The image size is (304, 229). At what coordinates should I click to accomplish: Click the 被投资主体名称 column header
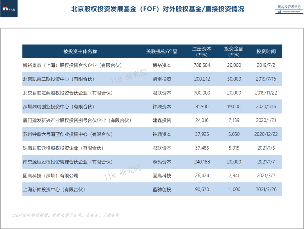click(x=80, y=51)
